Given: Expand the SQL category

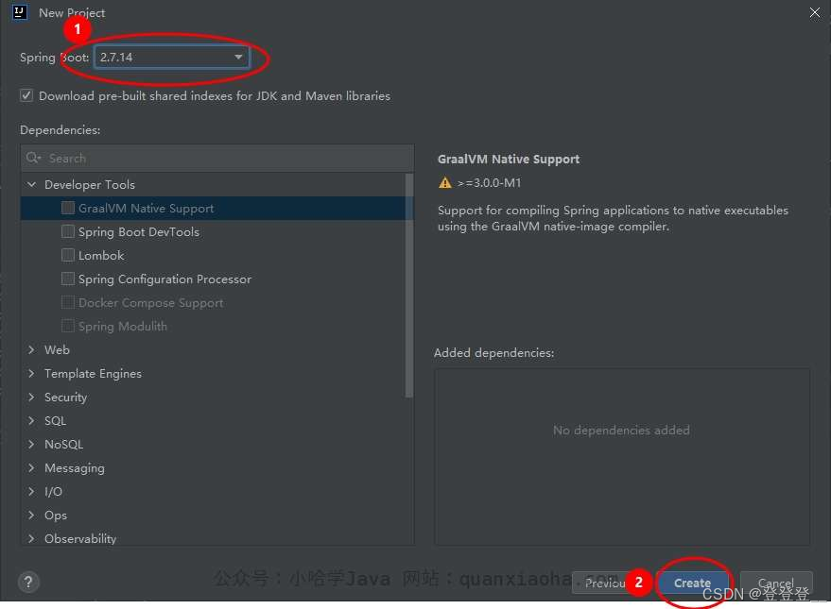Looking at the screenshot, I should (x=32, y=420).
